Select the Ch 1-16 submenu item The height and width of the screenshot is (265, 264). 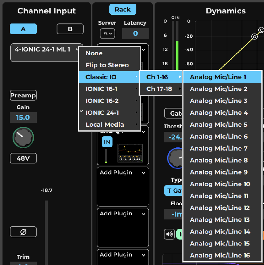click(161, 77)
